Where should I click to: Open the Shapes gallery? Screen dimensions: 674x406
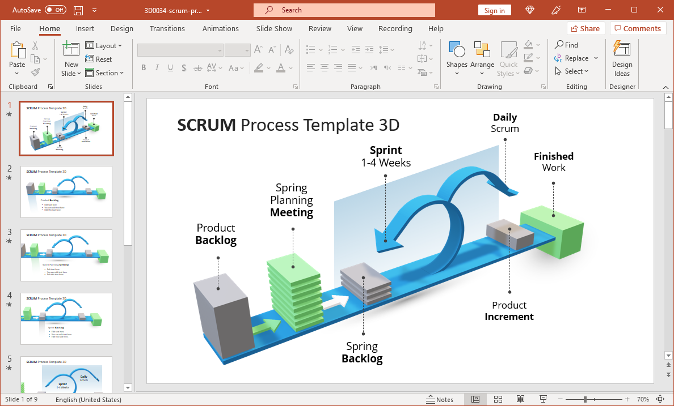pyautogui.click(x=457, y=58)
